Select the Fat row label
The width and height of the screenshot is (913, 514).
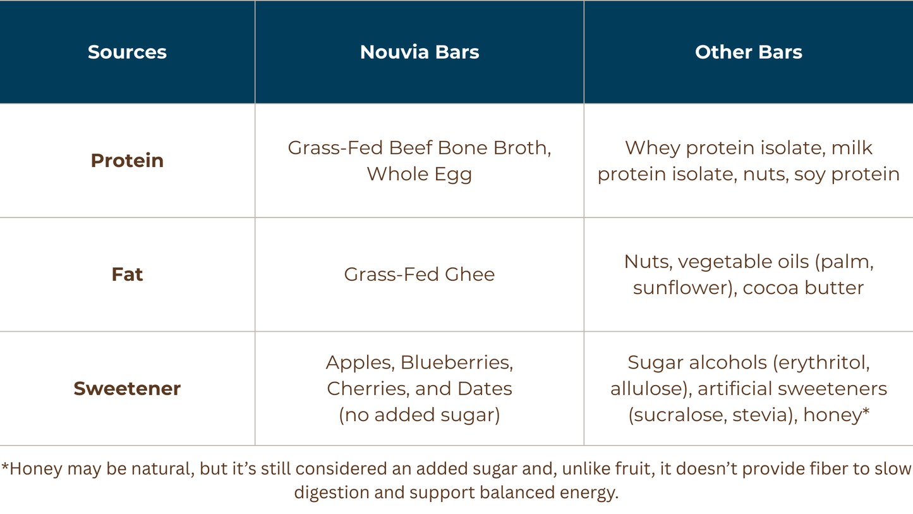tap(127, 274)
